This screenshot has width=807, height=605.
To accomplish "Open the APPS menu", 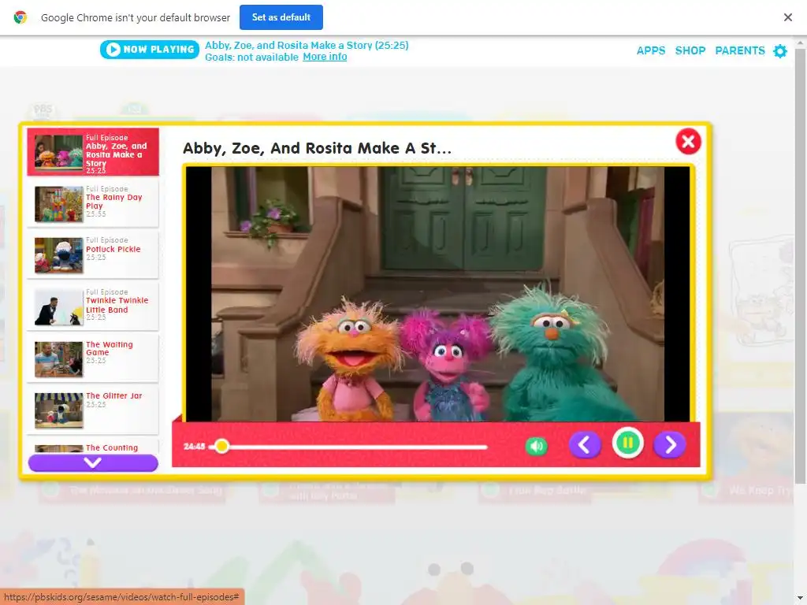I will pyautogui.click(x=650, y=50).
